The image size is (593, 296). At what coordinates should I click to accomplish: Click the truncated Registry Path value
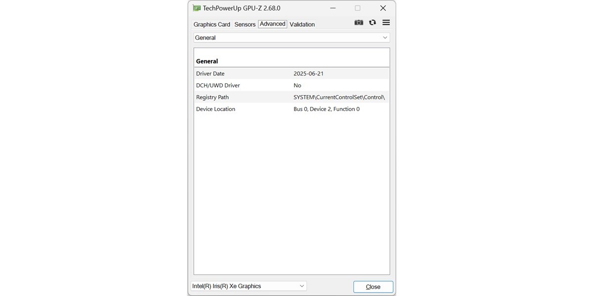point(339,97)
